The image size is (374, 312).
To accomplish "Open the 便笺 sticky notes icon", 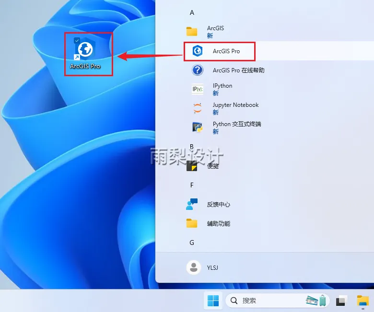I will coord(192,166).
